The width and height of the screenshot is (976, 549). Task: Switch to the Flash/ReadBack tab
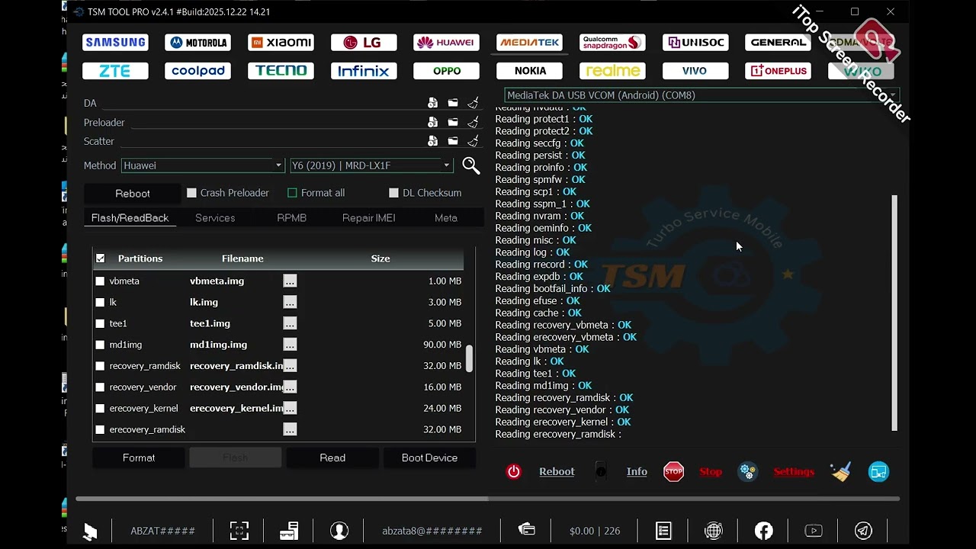[130, 218]
